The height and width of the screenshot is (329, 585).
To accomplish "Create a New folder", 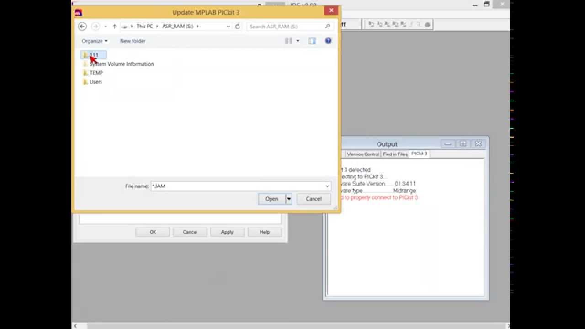I will pyautogui.click(x=133, y=41).
